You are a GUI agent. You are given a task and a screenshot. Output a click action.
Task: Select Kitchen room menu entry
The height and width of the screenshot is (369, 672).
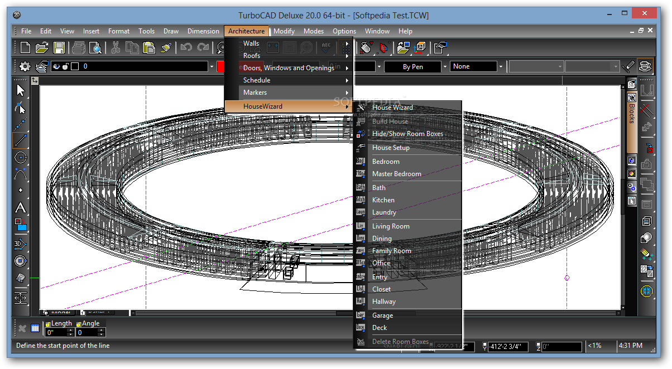pos(408,200)
